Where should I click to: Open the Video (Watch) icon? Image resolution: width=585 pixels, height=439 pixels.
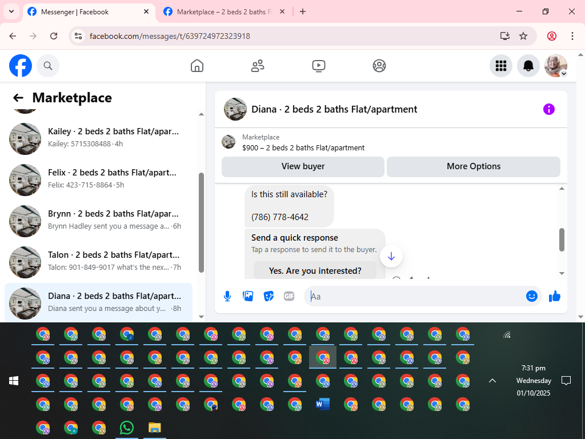point(319,66)
